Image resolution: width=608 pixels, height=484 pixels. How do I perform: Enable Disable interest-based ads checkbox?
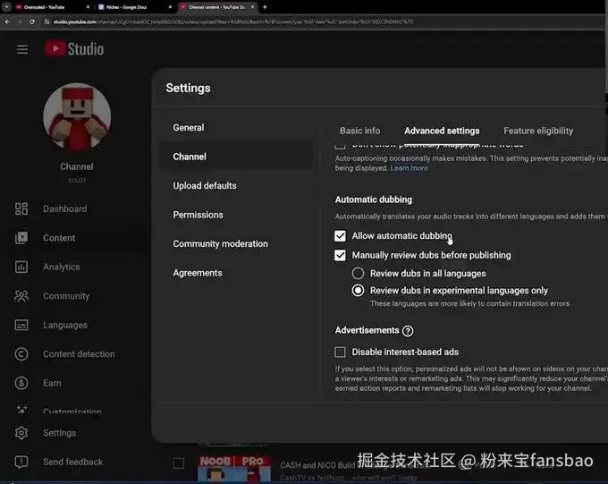pos(340,352)
